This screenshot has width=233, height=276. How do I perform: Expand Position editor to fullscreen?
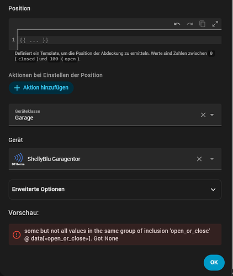tap(215, 24)
